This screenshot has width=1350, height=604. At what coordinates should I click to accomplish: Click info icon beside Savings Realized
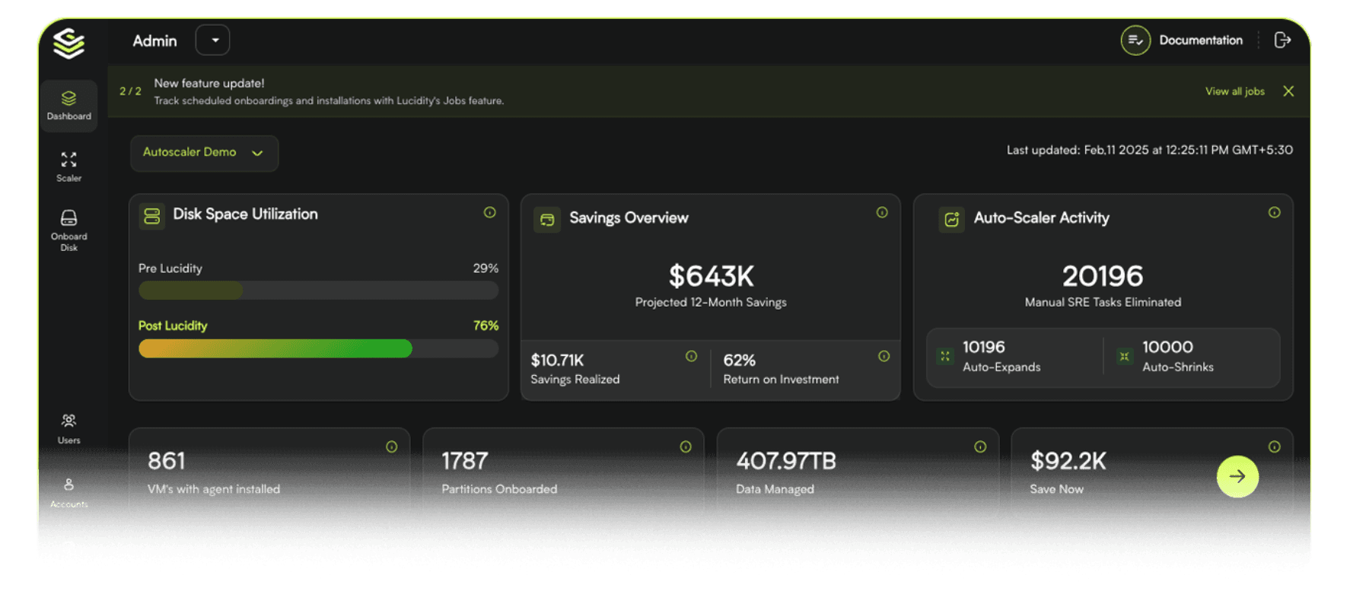691,356
